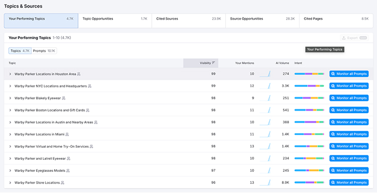Open mentions trend chart for Eyeglasses Models row
The height and width of the screenshot is (193, 377).
point(265,170)
